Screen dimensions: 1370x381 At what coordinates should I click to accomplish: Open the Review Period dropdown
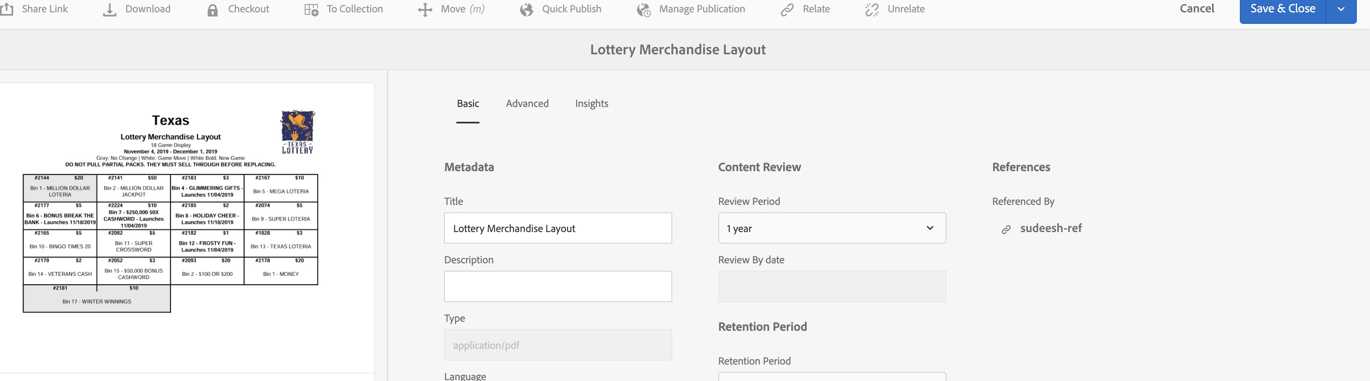pyautogui.click(x=832, y=228)
